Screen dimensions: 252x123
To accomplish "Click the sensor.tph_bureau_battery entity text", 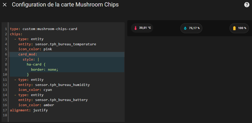I will [x=61, y=100].
